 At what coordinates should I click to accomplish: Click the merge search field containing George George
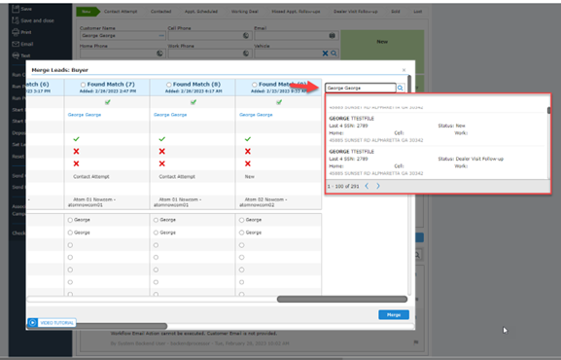[x=361, y=88]
